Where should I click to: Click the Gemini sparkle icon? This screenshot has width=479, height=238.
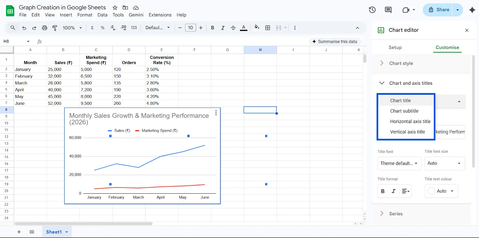[472, 10]
